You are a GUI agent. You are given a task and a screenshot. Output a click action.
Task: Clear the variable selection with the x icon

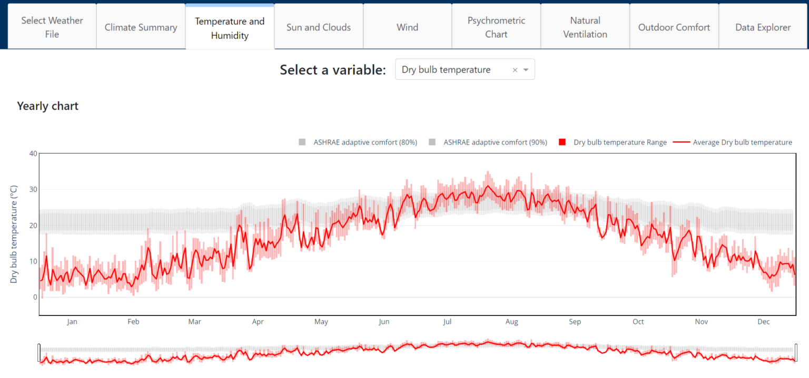click(515, 69)
